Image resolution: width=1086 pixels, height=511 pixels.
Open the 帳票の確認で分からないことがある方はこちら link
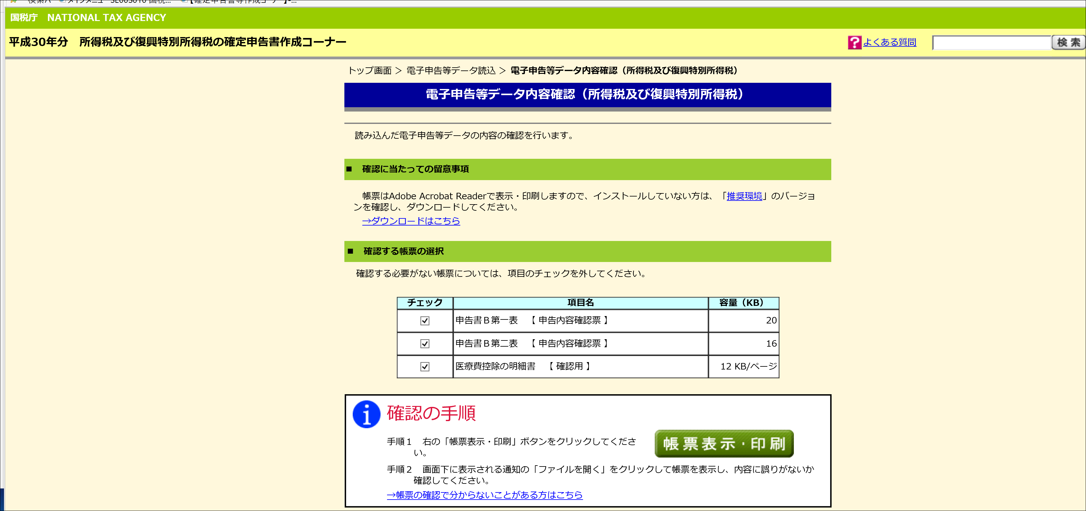[484, 495]
